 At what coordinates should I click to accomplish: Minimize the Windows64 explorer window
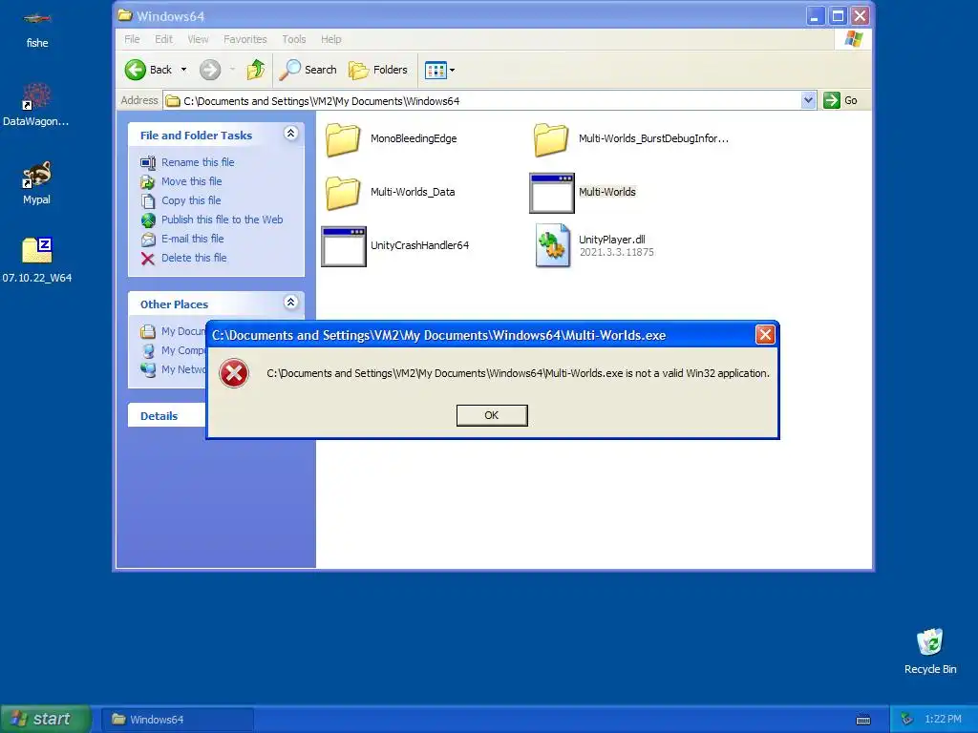(x=814, y=15)
